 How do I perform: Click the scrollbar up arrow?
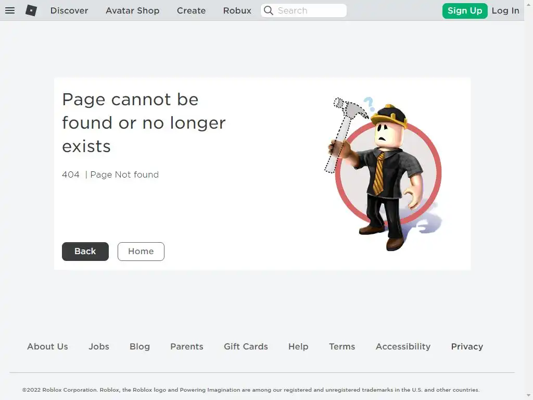[529, 4]
